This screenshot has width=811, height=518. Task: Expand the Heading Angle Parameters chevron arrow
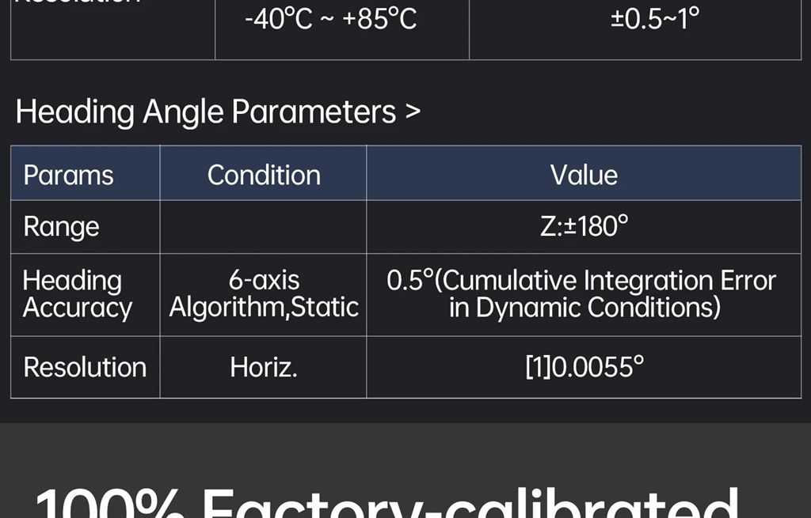pyautogui.click(x=413, y=112)
